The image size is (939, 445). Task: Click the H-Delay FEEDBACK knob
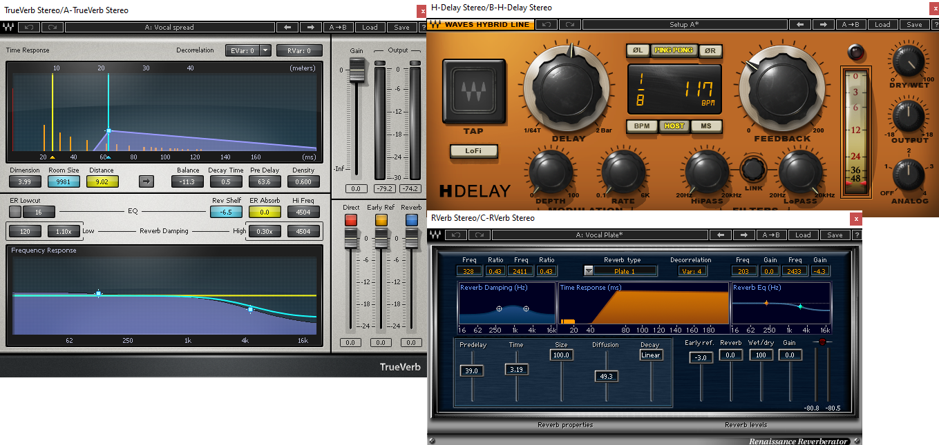click(x=782, y=86)
